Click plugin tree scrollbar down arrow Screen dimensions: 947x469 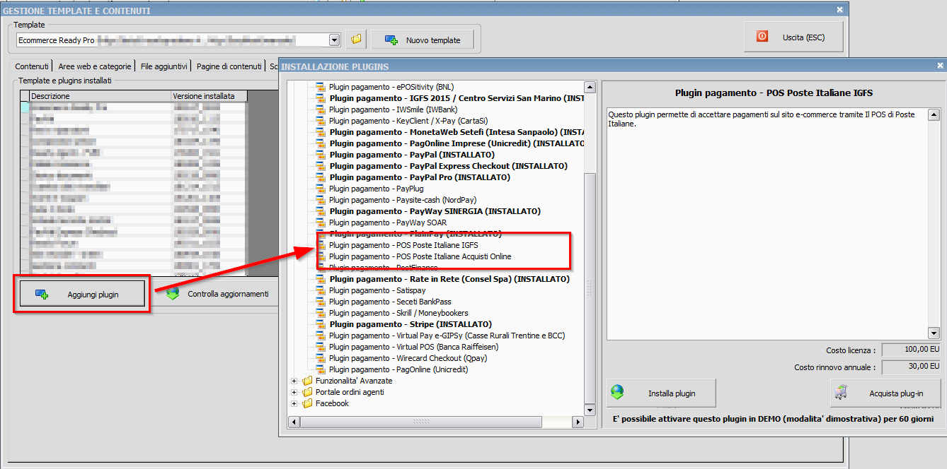tap(590, 410)
